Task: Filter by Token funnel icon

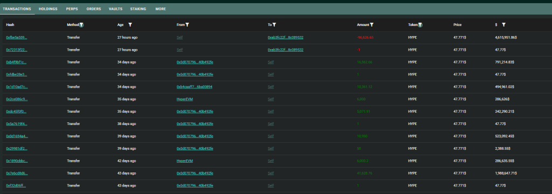Action: point(420,25)
